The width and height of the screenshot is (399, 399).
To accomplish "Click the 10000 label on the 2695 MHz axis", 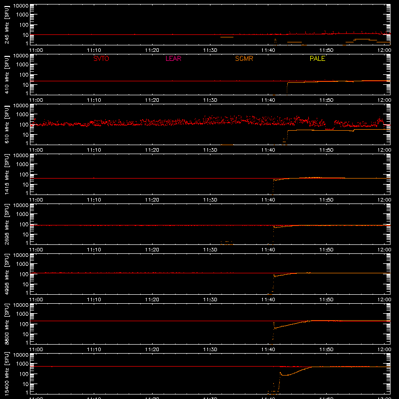I will 21,205.
